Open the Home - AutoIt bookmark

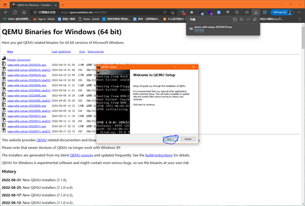pyautogui.click(x=89, y=19)
